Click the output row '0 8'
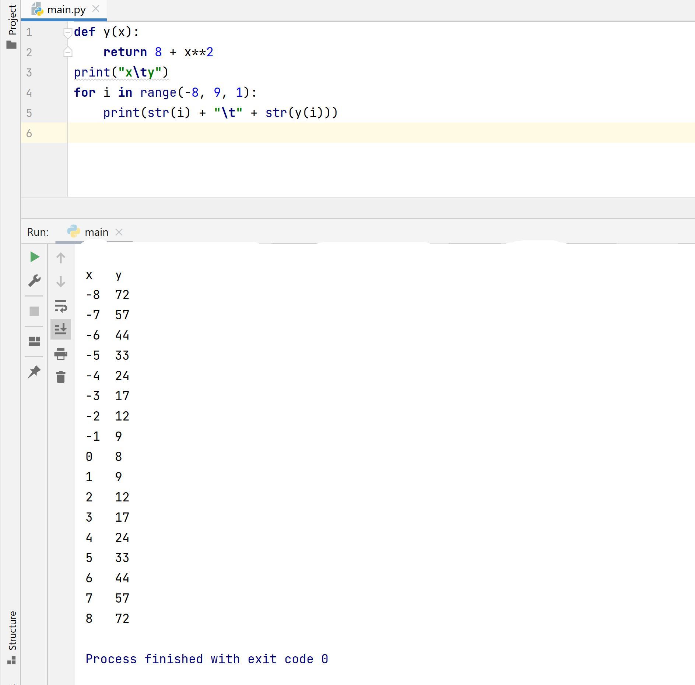This screenshot has width=695, height=685. [x=104, y=457]
